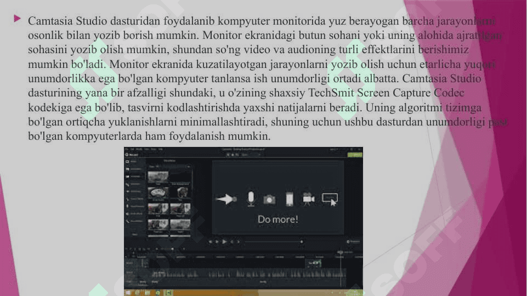This screenshot has height=296, width=527.
Task: Select the small video clip on Track 3
Action: pos(313,264)
